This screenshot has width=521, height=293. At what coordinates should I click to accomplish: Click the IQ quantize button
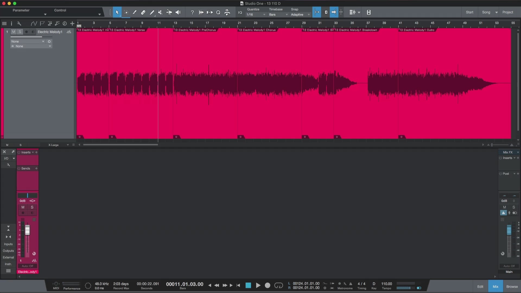coord(240,12)
